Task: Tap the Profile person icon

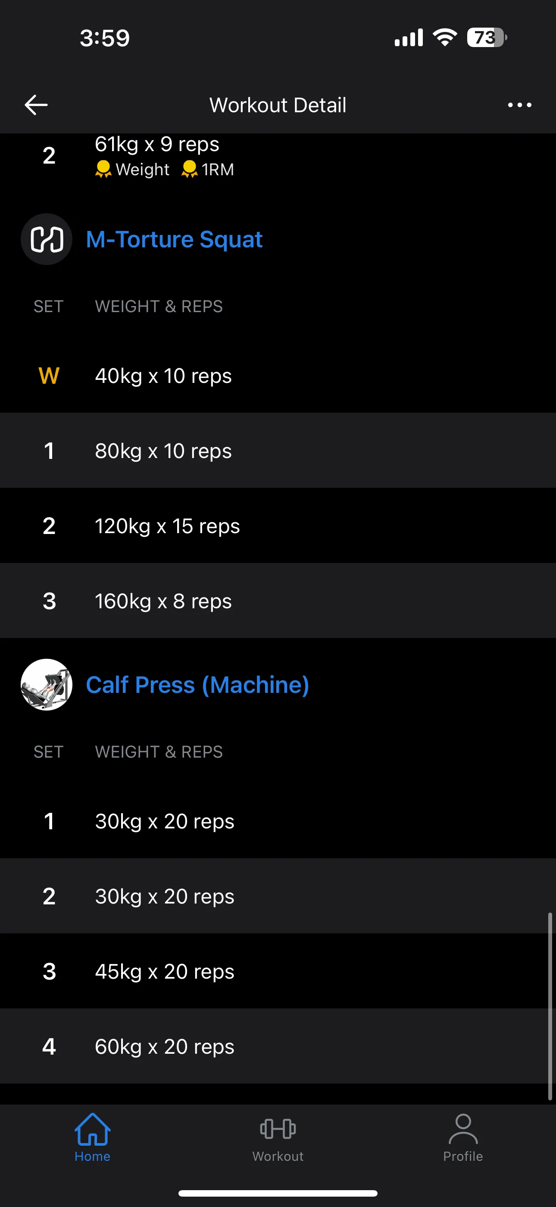Action: (x=463, y=1129)
